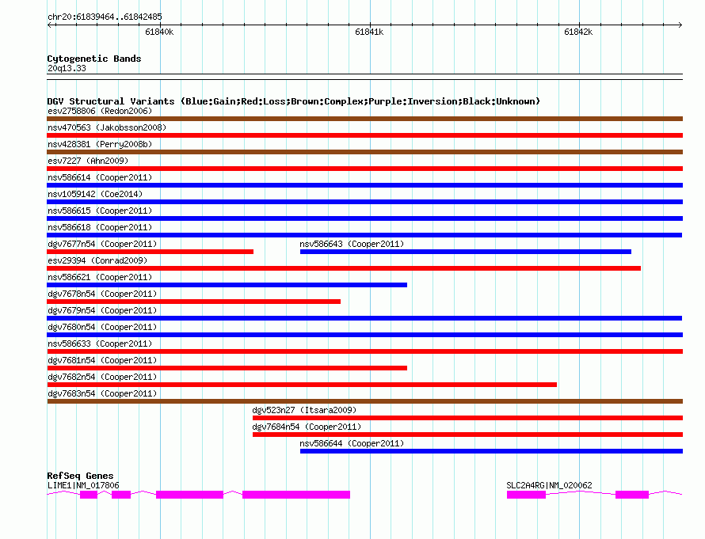The image size is (705, 539).
Task: Click the nsv586633 (Cooper2011) label
Action: click(100, 344)
